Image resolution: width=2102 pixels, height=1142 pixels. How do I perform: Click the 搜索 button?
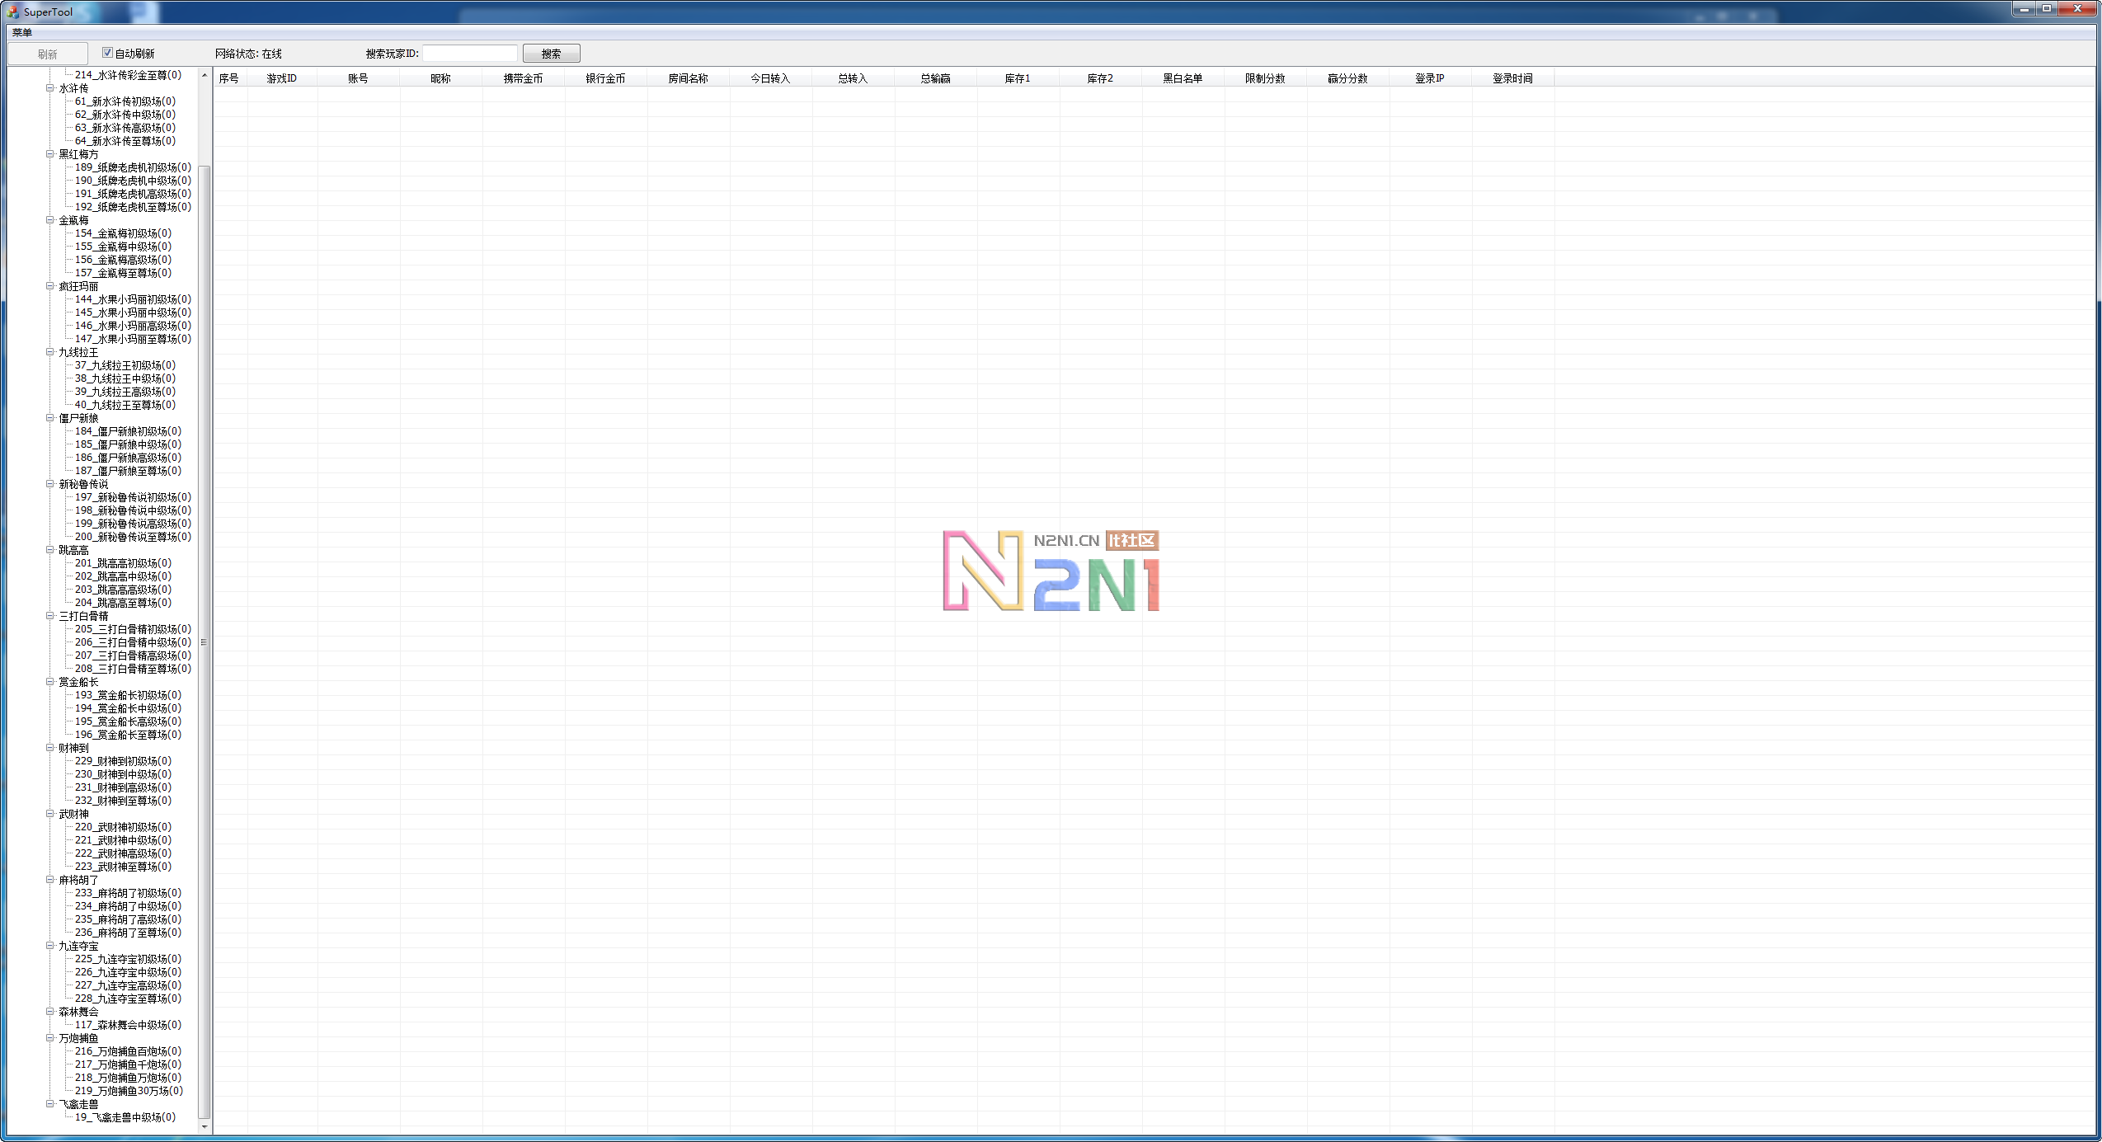point(551,54)
